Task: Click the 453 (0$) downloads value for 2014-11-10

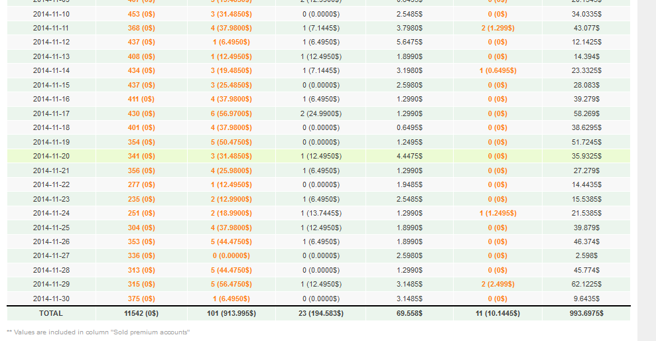Action: pos(141,14)
